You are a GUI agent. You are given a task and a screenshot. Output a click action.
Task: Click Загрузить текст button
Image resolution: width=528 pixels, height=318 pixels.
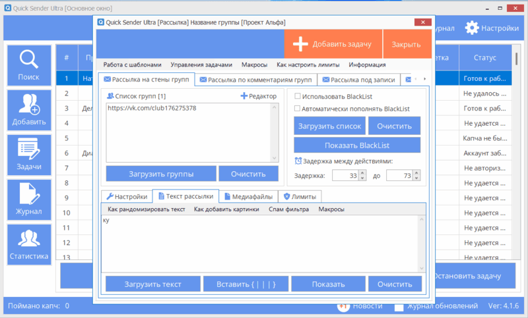pos(153,284)
